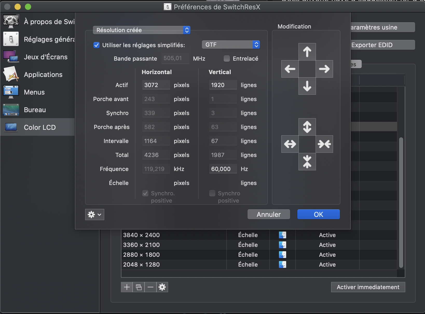Click the Bande passante field 505,01
Image resolution: width=425 pixels, height=314 pixels.
coord(175,58)
